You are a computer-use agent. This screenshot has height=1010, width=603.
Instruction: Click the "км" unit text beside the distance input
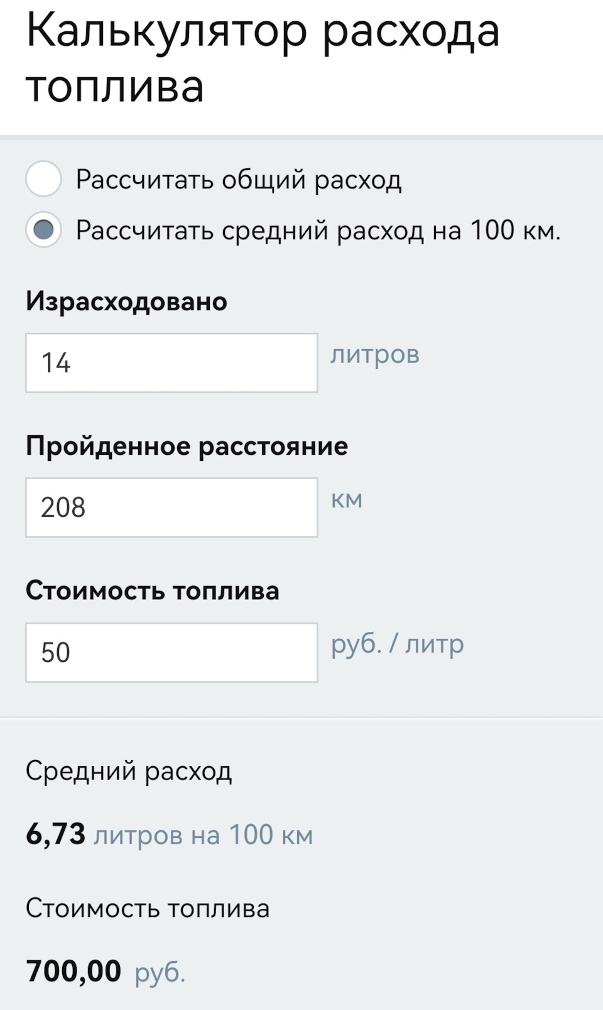point(347,499)
